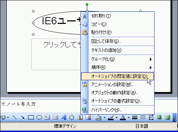
Task: Open 3-D style settings
Action: coord(168,117)
